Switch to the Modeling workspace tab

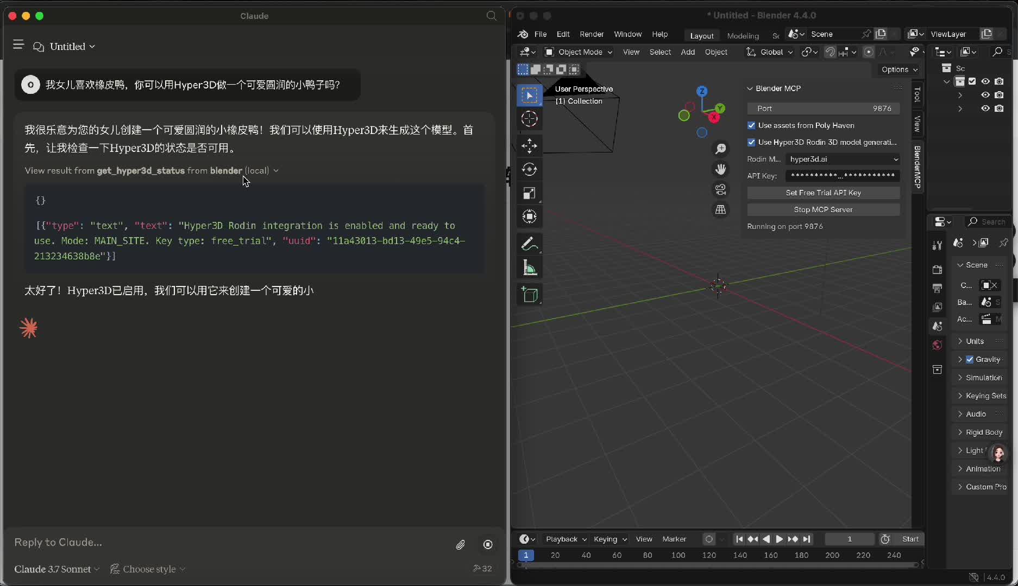742,35
